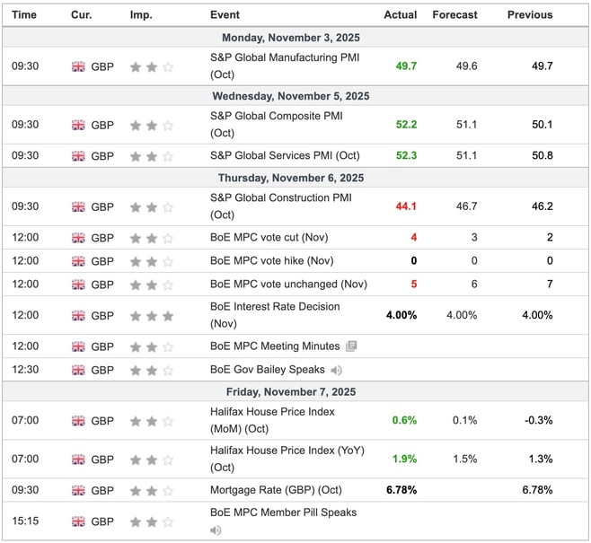The height and width of the screenshot is (543, 591).
Task: Click the speaker icon under BoE MPC Member Pill Speaks
Action: (x=216, y=530)
